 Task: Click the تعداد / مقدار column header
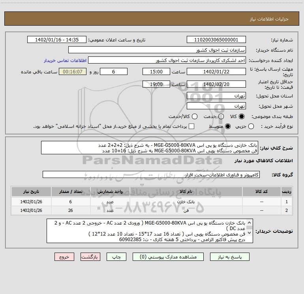(x=71, y=192)
